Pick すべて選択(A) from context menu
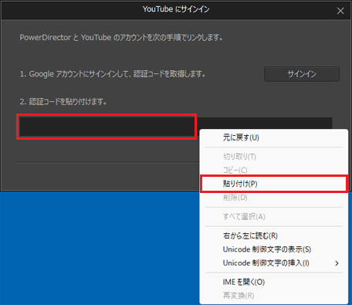The image size is (352, 305). [x=274, y=216]
